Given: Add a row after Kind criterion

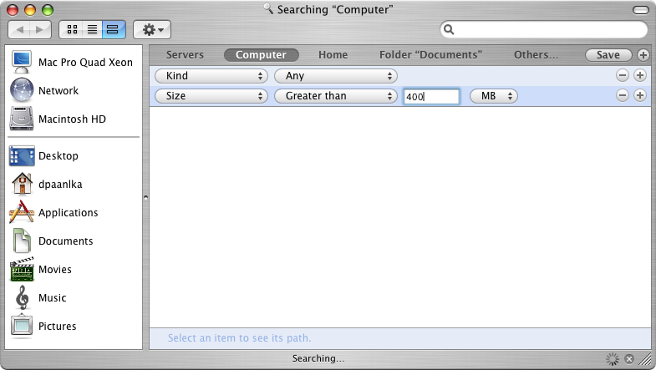Looking at the screenshot, I should pyautogui.click(x=639, y=75).
